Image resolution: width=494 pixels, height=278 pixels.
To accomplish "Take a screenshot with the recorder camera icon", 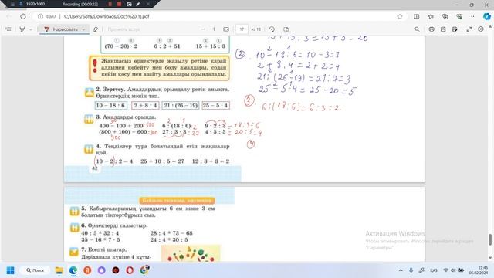I will click(129, 4).
